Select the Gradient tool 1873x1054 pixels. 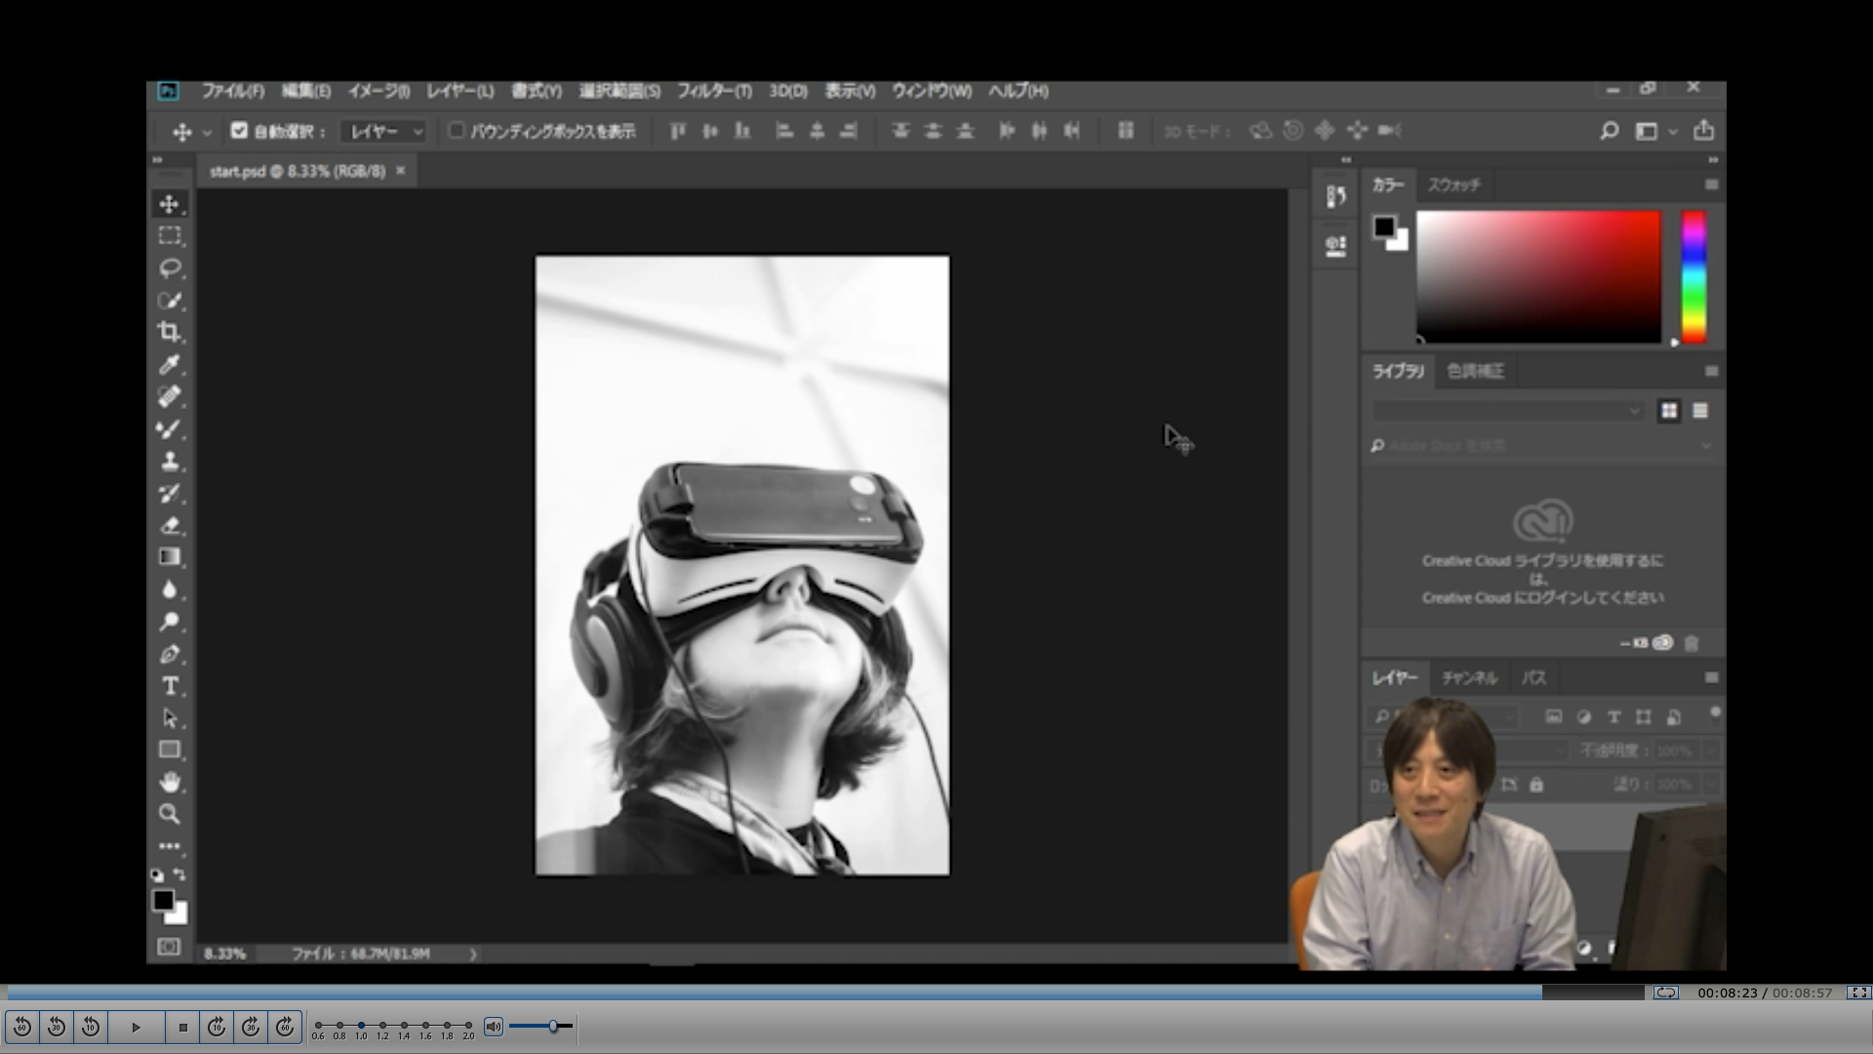point(170,557)
